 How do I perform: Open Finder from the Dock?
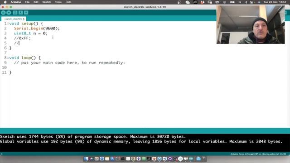point(86,158)
